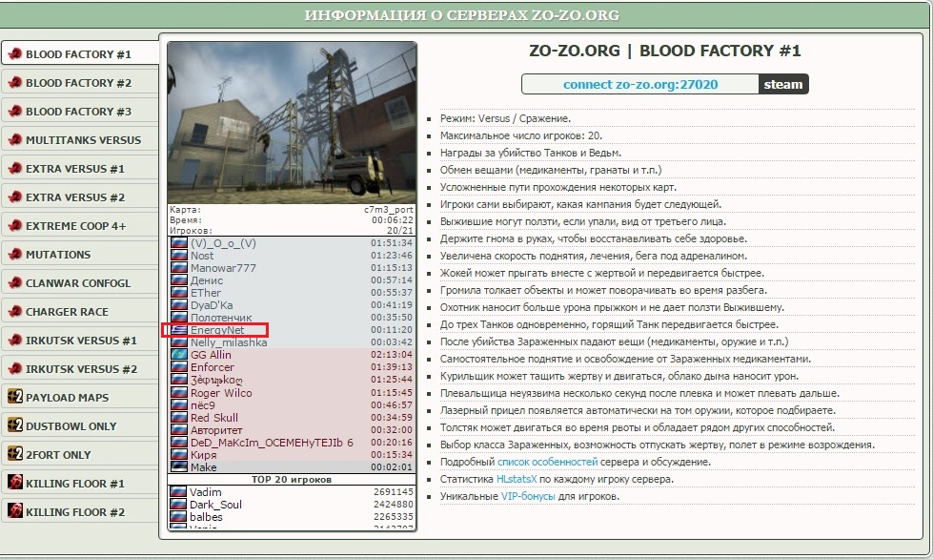Click the TF2 icon beside Dustbowl Only
The height and width of the screenshot is (559, 933).
pos(15,426)
